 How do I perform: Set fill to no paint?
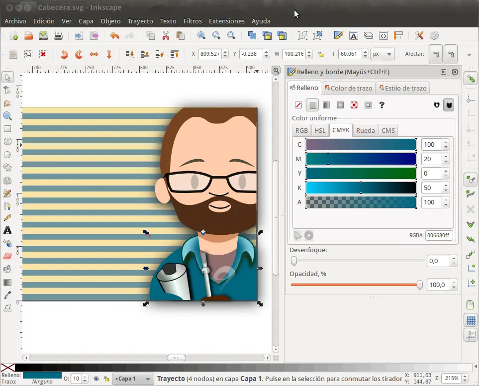click(298, 105)
